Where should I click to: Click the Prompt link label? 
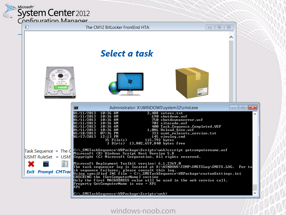(46, 172)
